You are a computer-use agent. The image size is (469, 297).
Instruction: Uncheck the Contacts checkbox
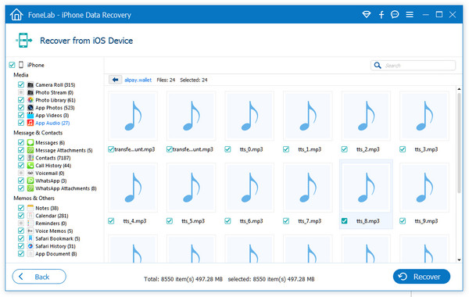[x=21, y=158]
